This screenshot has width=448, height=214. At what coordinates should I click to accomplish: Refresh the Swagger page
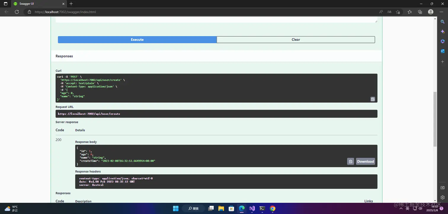tap(17, 12)
